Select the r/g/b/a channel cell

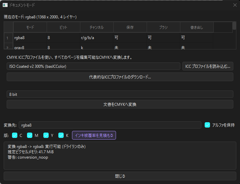[97, 37]
